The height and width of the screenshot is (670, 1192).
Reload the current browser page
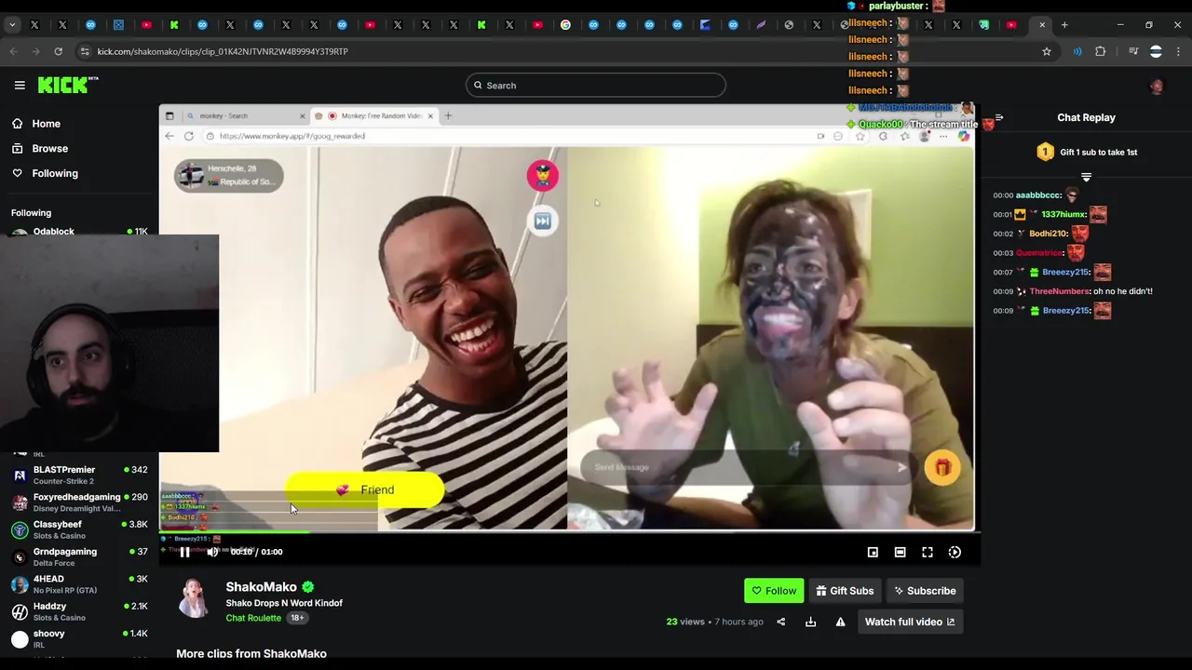(58, 51)
